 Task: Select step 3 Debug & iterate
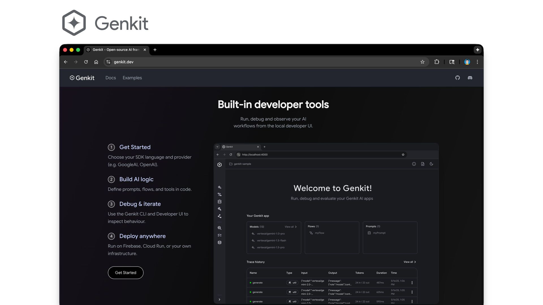(140, 204)
